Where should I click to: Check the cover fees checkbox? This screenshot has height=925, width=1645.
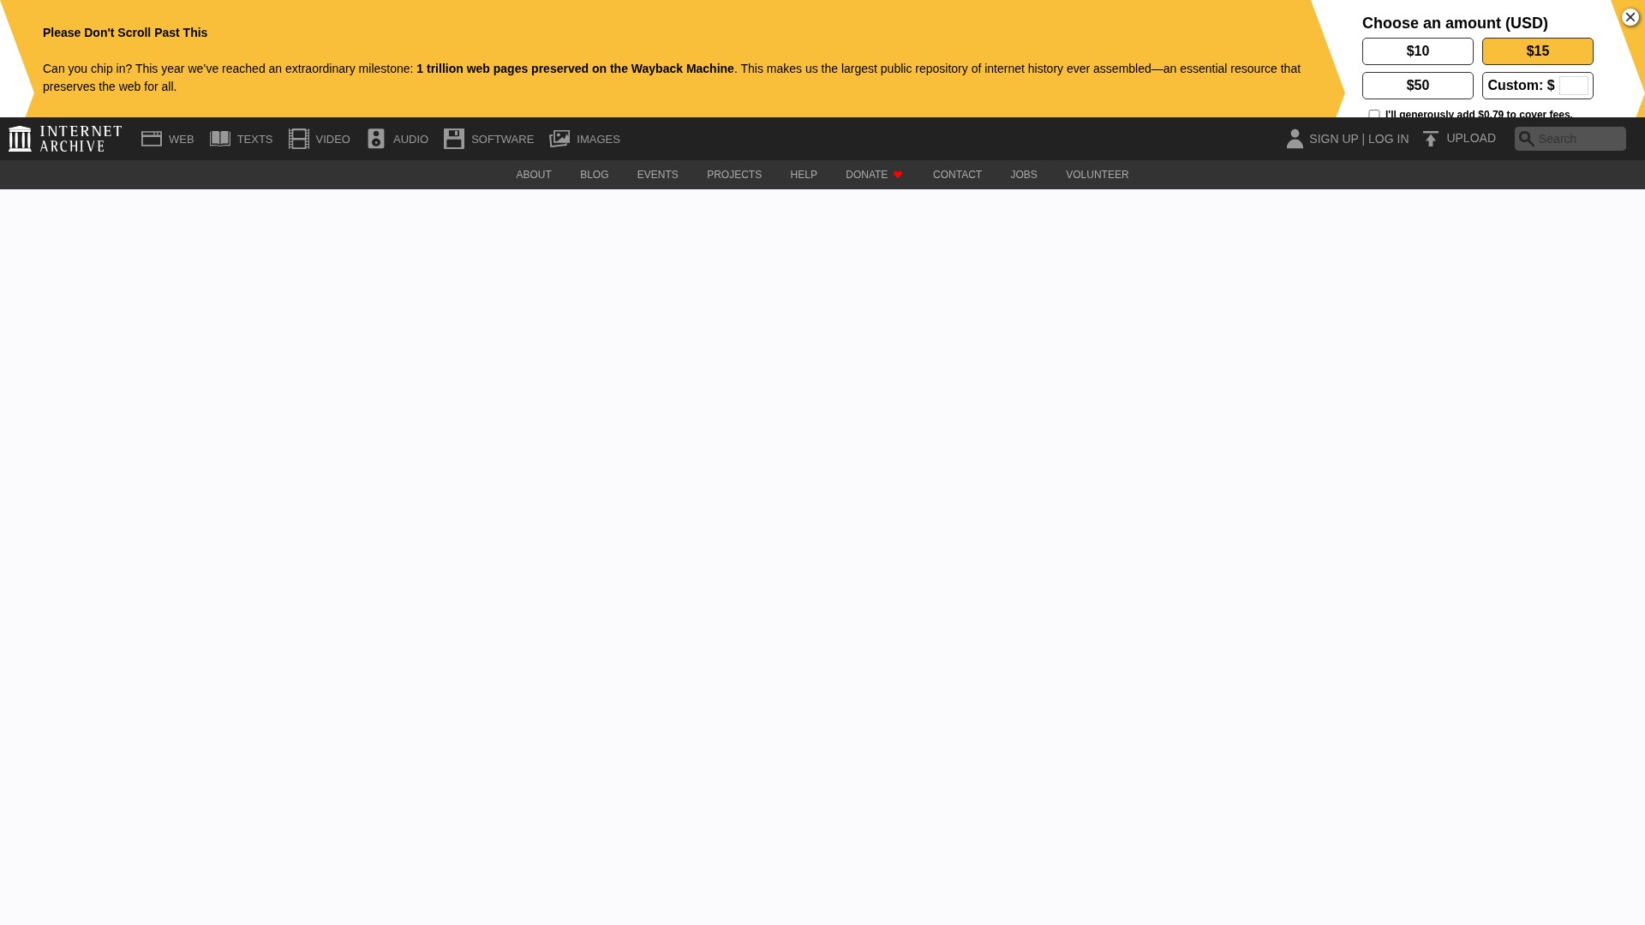pyautogui.click(x=1374, y=114)
